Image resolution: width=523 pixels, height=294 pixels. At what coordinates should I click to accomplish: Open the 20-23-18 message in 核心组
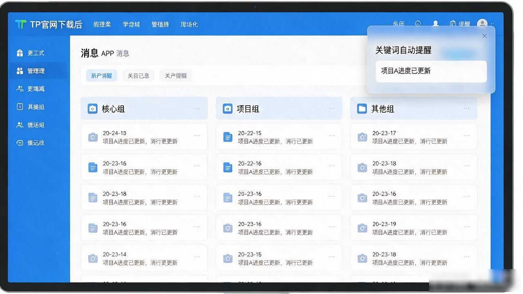[x=144, y=198]
